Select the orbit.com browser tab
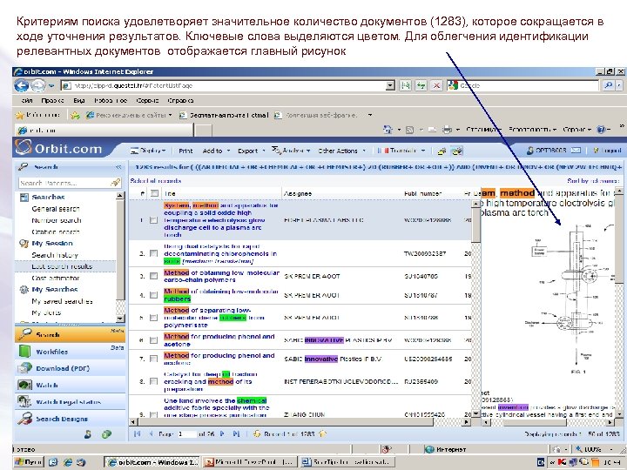627x470 pixels. [x=104, y=131]
